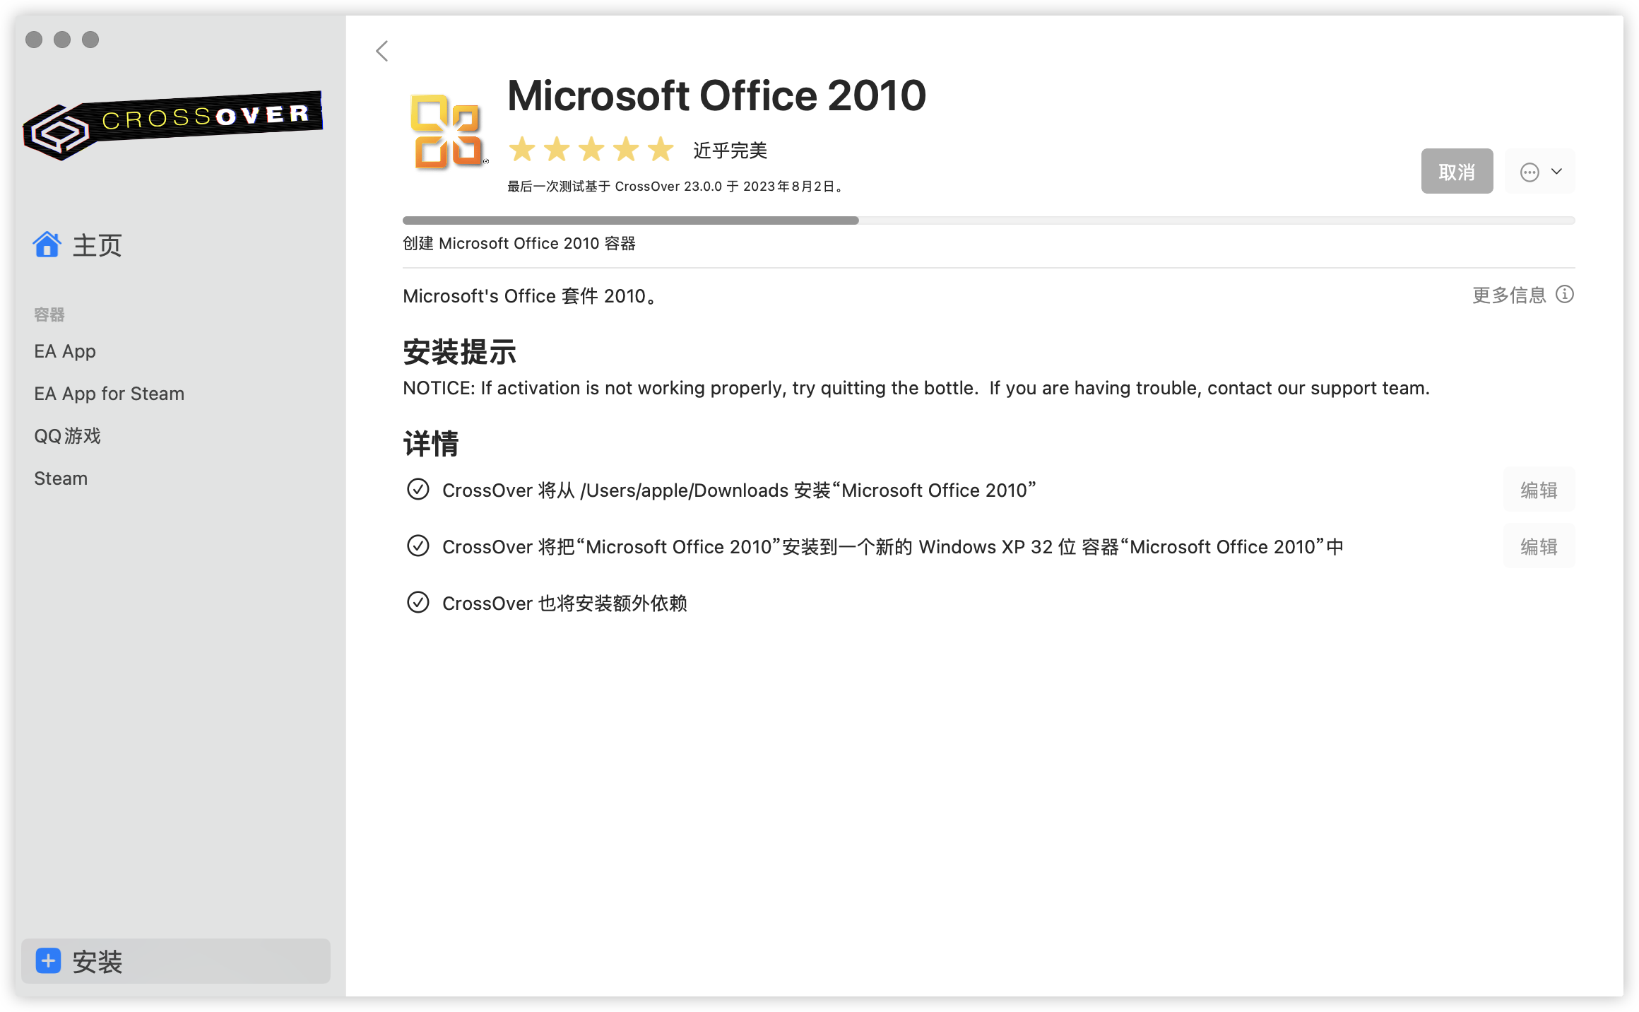The width and height of the screenshot is (1639, 1012).
Task: Click the info circle icon beside 更多信息
Action: (1565, 294)
